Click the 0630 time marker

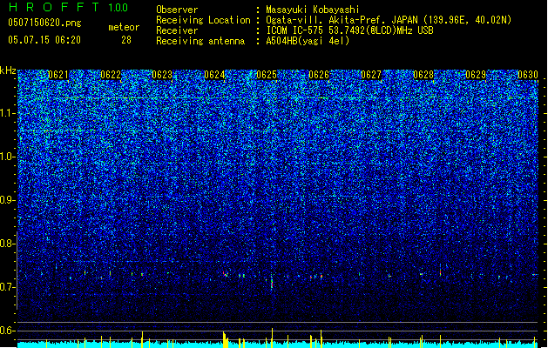point(528,75)
